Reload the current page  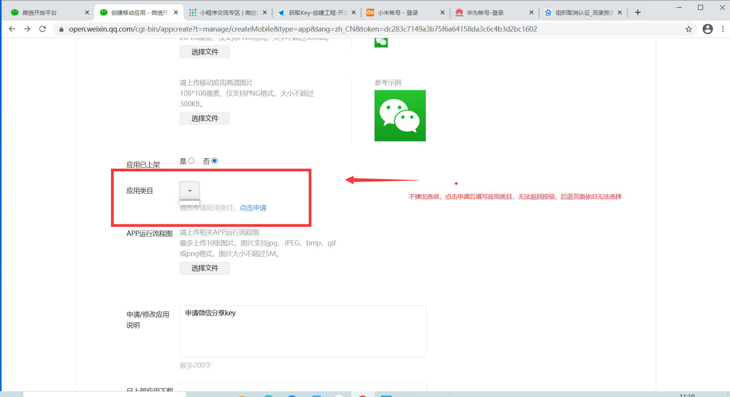pos(43,29)
